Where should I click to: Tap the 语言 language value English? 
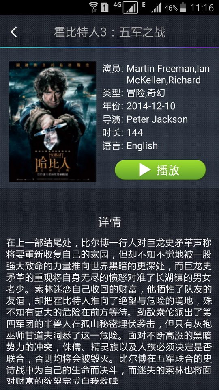(x=142, y=146)
